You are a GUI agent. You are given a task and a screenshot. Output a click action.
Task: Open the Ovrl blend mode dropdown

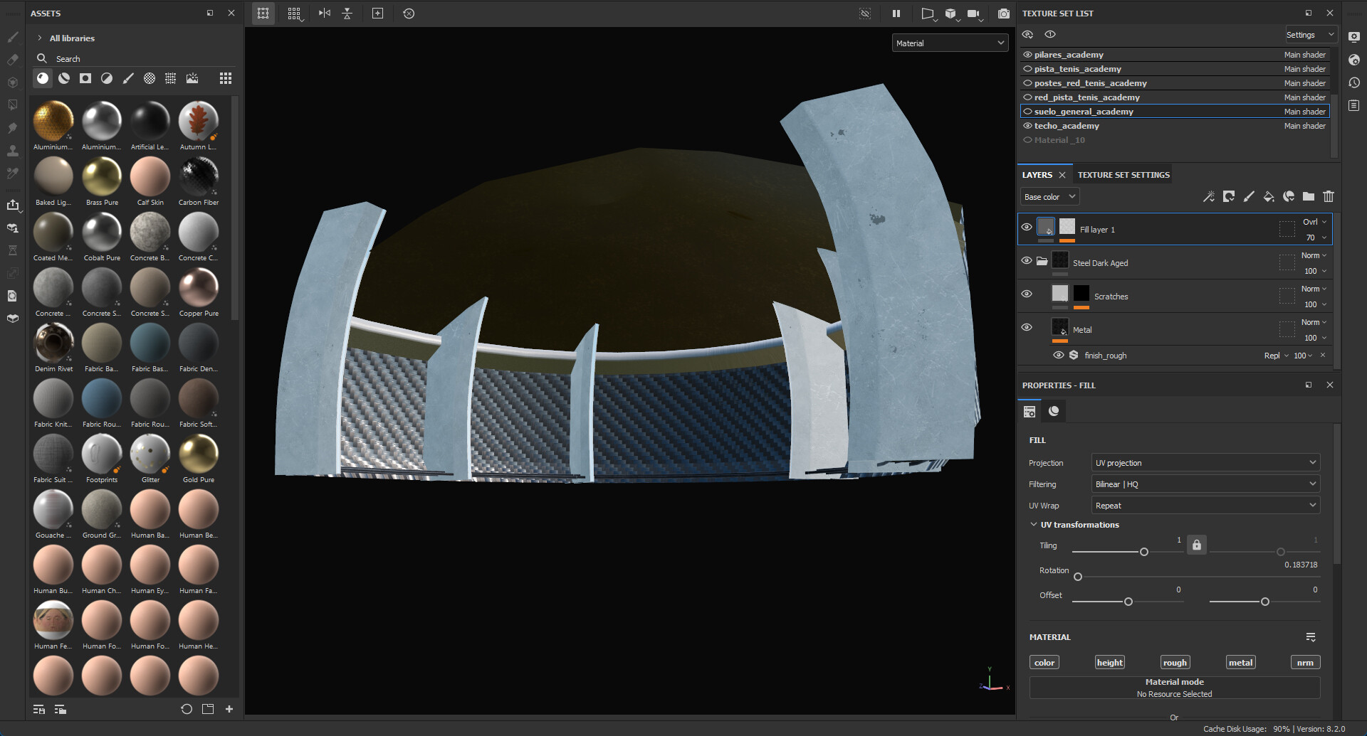click(1311, 221)
